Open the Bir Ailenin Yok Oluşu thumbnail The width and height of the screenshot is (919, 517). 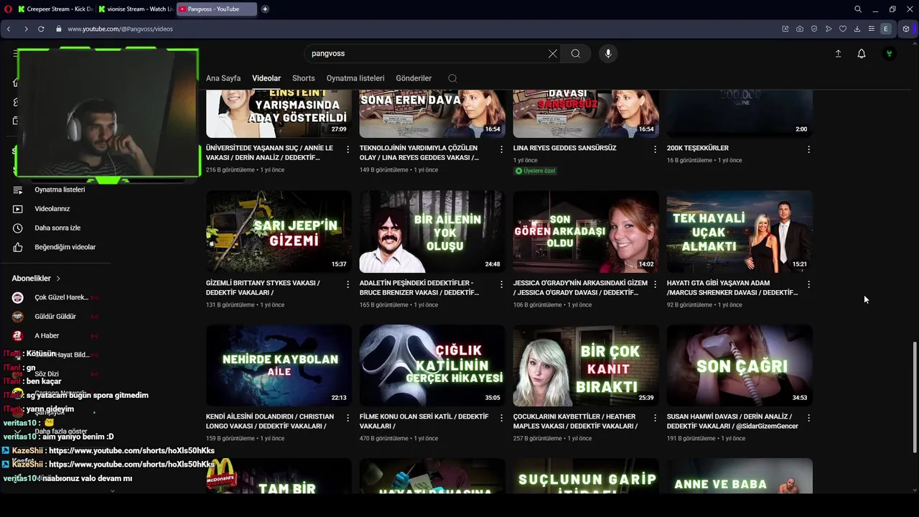[x=432, y=231]
